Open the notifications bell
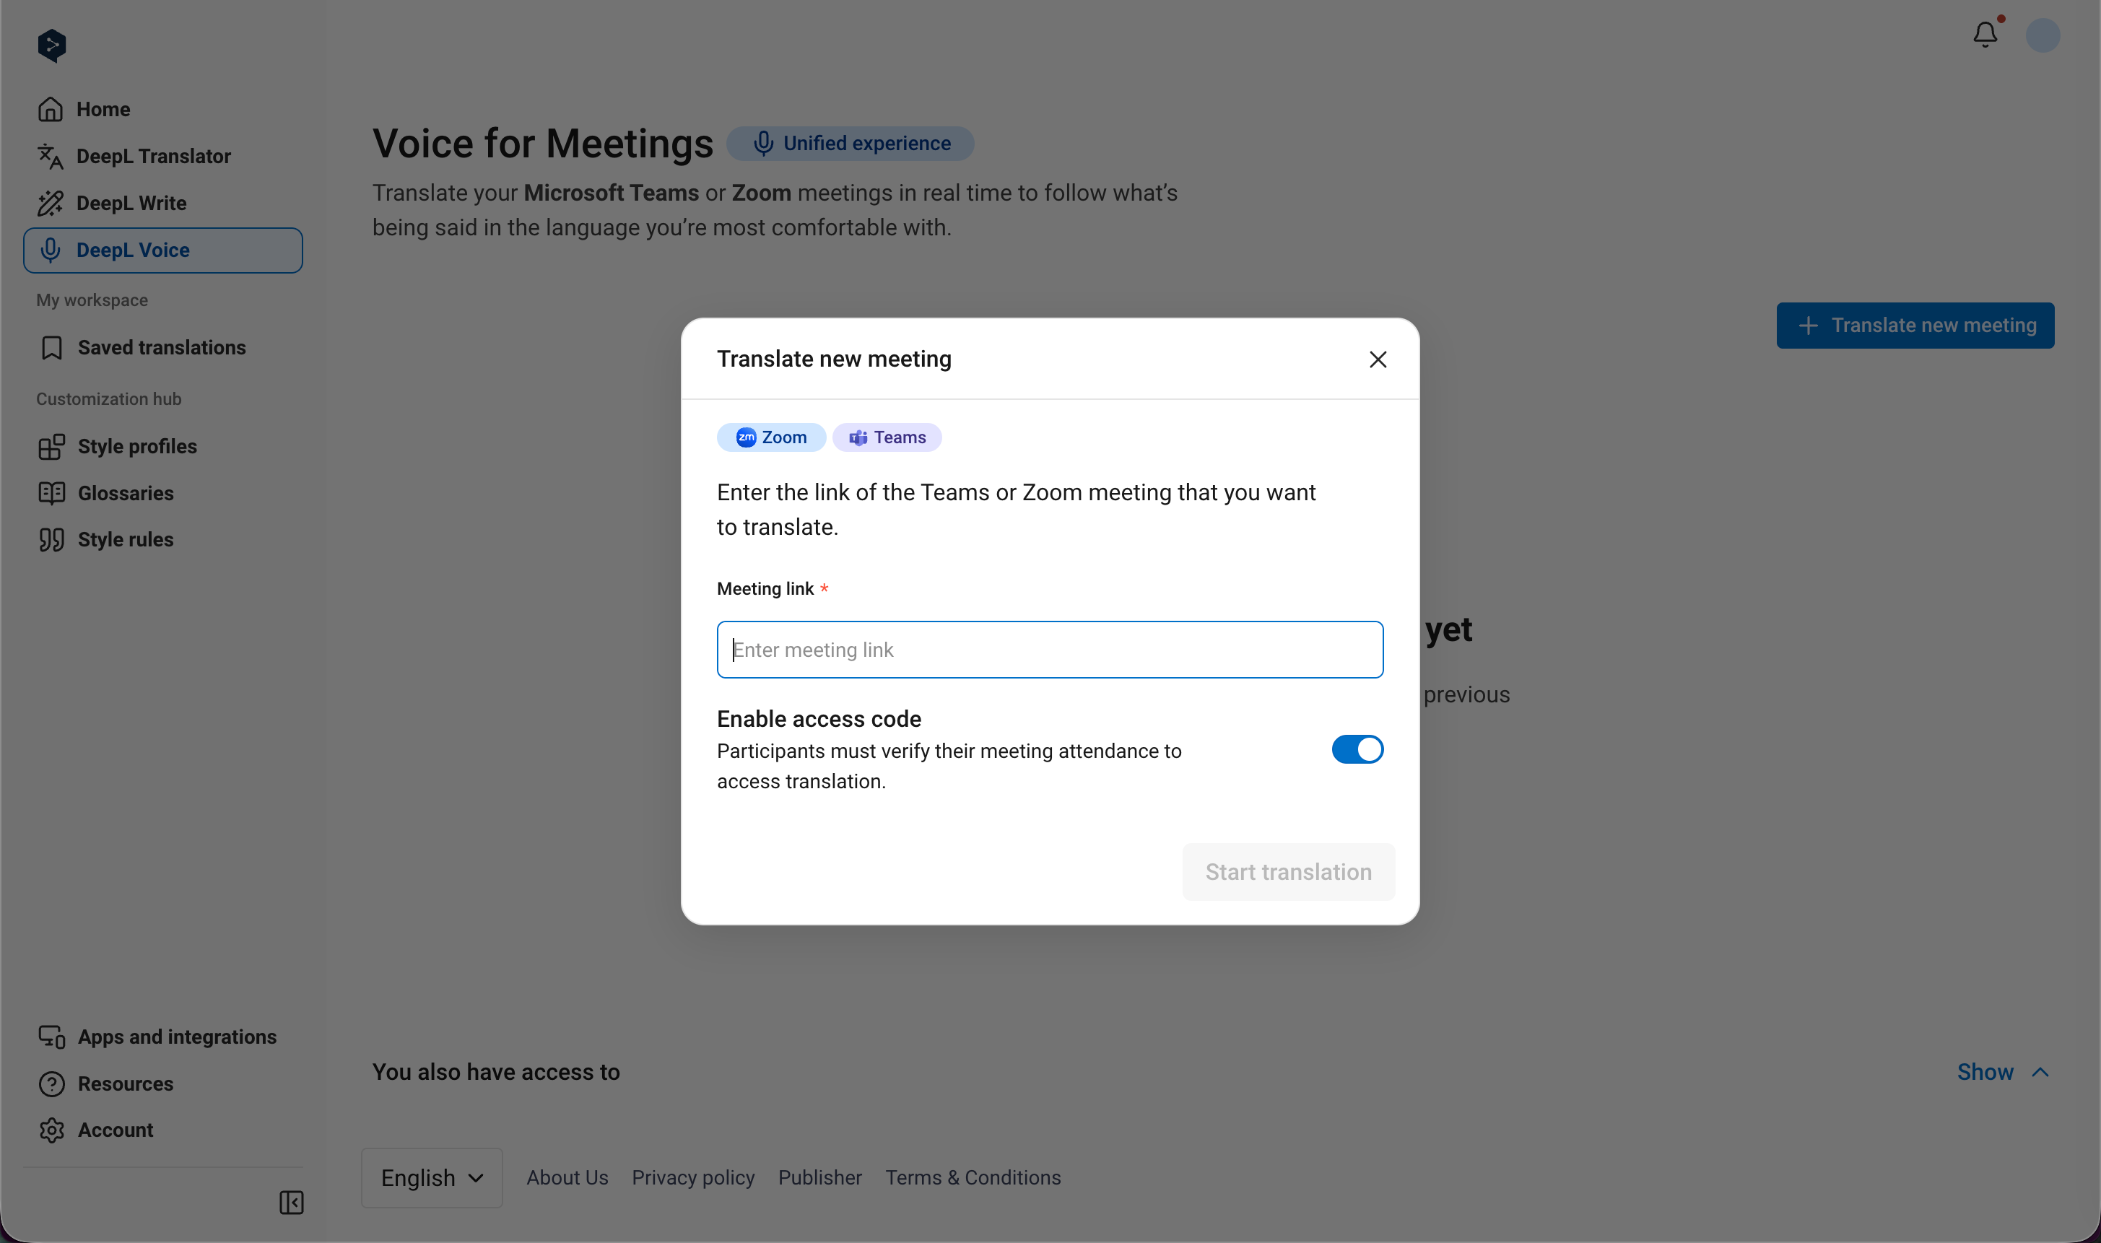Image resolution: width=2101 pixels, height=1243 pixels. 1985,35
